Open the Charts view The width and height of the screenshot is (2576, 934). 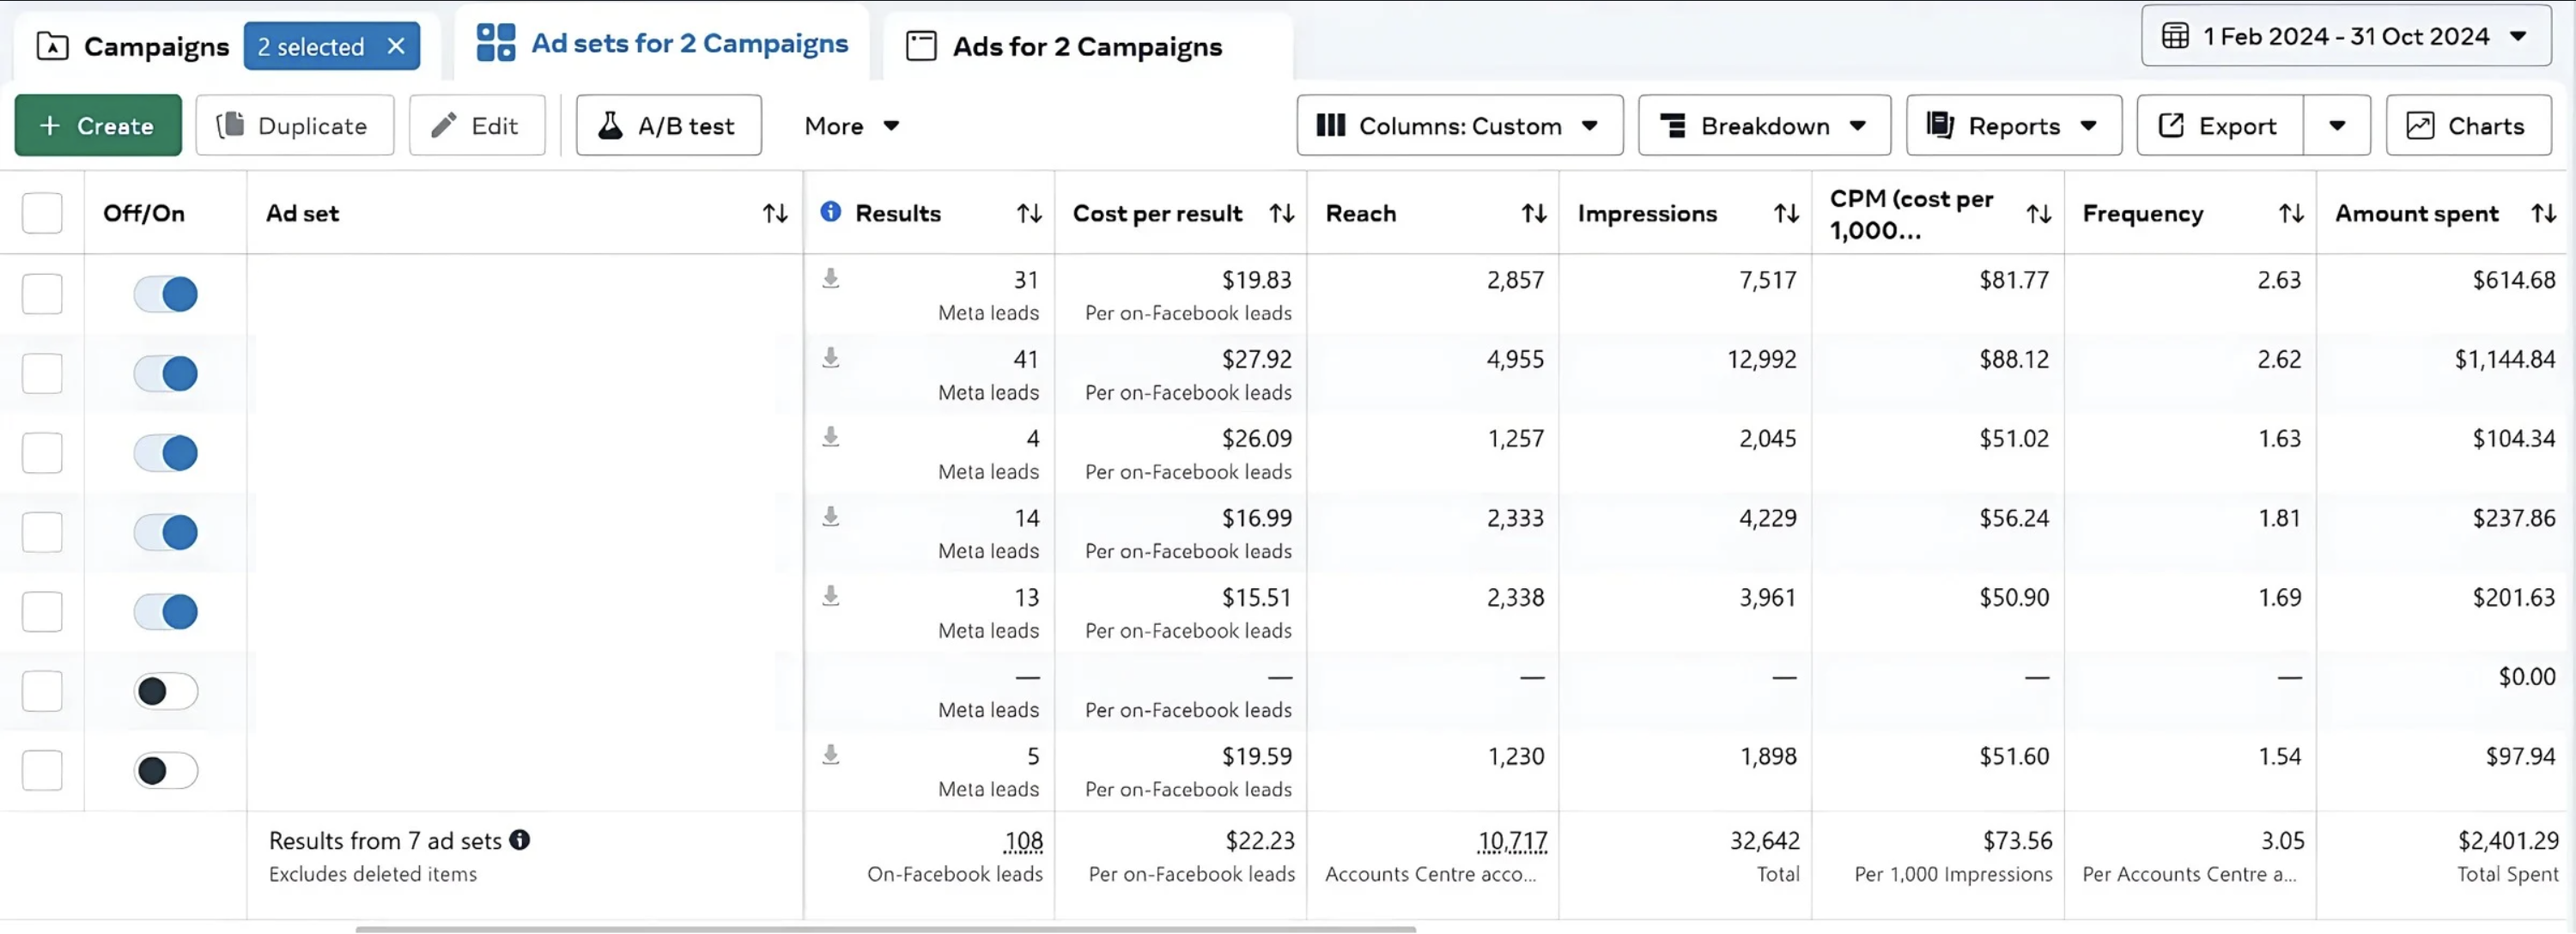2467,126
